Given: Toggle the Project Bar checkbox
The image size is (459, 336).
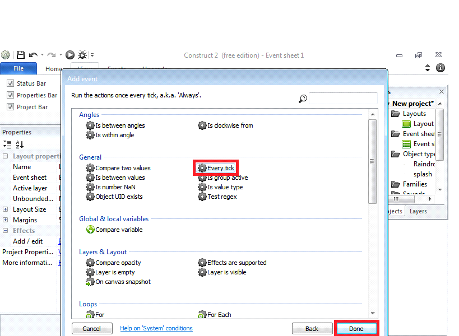Looking at the screenshot, I should pyautogui.click(x=10, y=107).
